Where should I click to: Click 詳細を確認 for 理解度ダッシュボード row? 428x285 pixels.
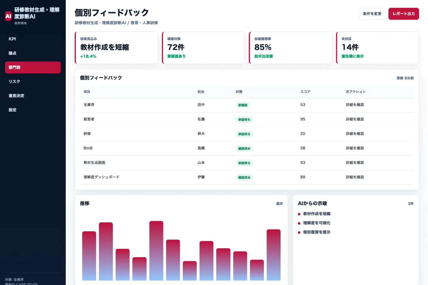tap(355, 177)
